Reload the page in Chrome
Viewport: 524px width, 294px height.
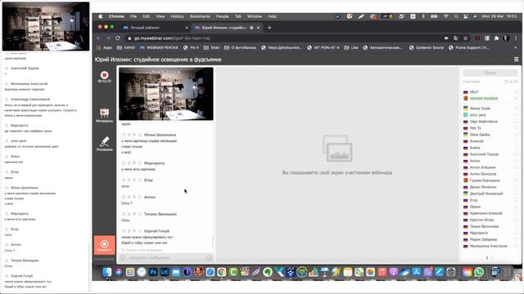pyautogui.click(x=118, y=38)
